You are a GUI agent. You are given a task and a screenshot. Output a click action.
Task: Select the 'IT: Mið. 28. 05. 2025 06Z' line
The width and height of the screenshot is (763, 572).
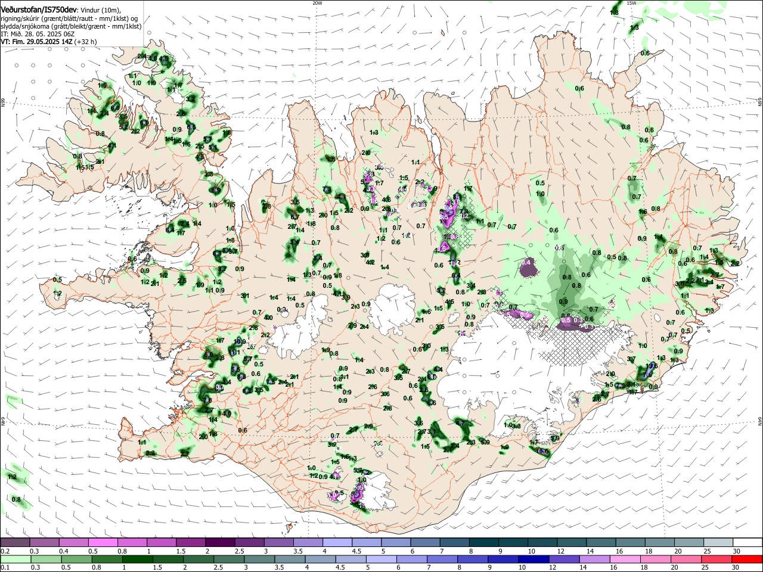tap(38, 34)
